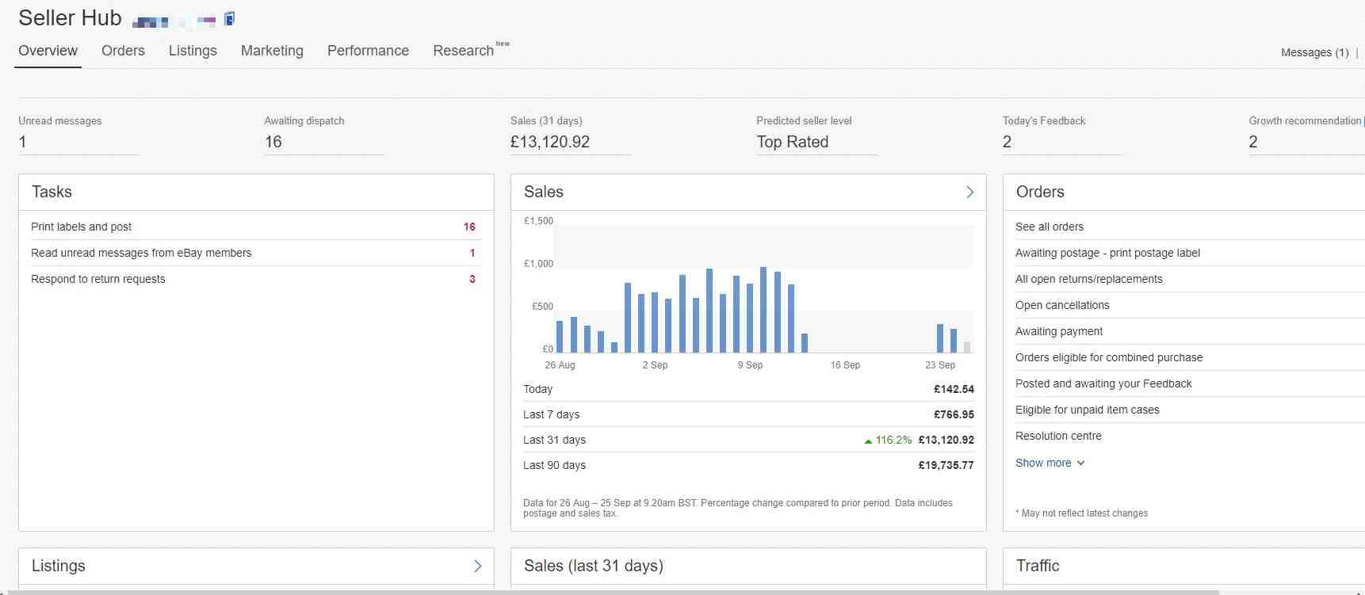The width and height of the screenshot is (1365, 595).
Task: Open the Listings panel chevron arrow
Action: click(477, 566)
